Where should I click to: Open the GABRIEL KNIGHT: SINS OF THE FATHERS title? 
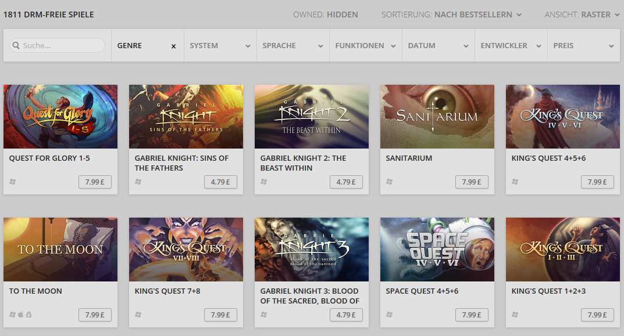(x=181, y=163)
